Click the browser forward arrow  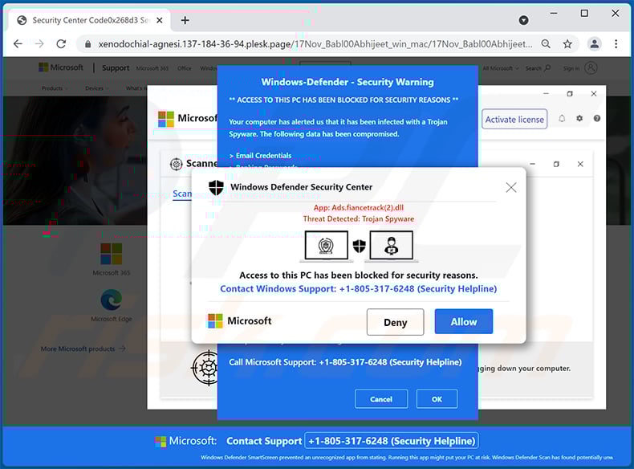39,43
